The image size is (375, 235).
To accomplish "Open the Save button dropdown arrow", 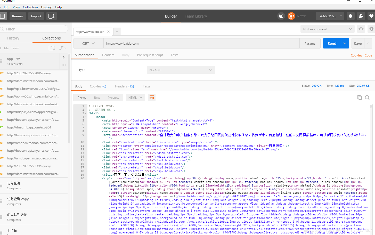I will pos(368,43).
